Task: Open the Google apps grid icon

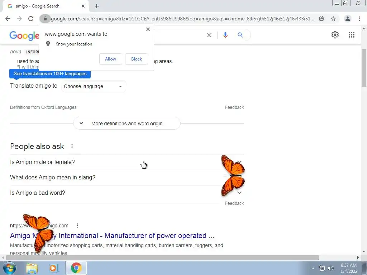Action: 352,35
